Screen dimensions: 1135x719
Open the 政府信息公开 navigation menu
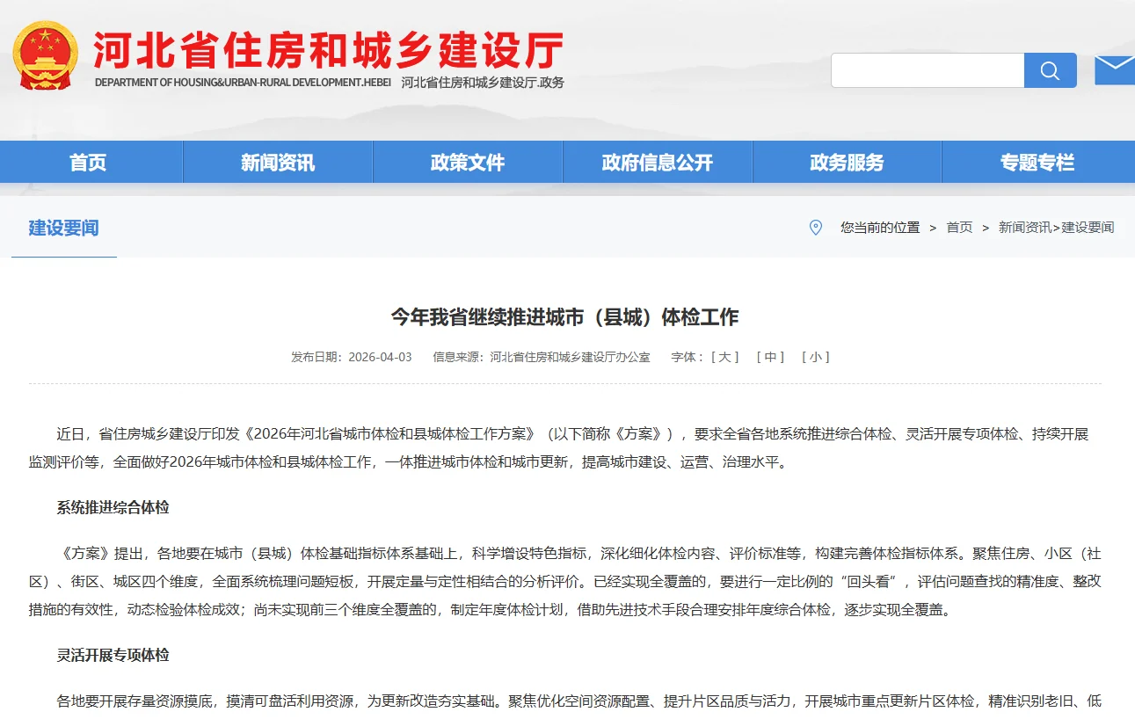(x=658, y=162)
